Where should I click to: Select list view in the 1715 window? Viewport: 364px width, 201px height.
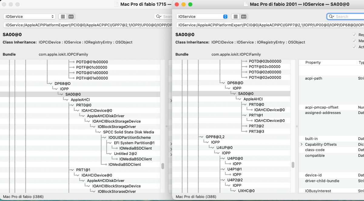63,17
